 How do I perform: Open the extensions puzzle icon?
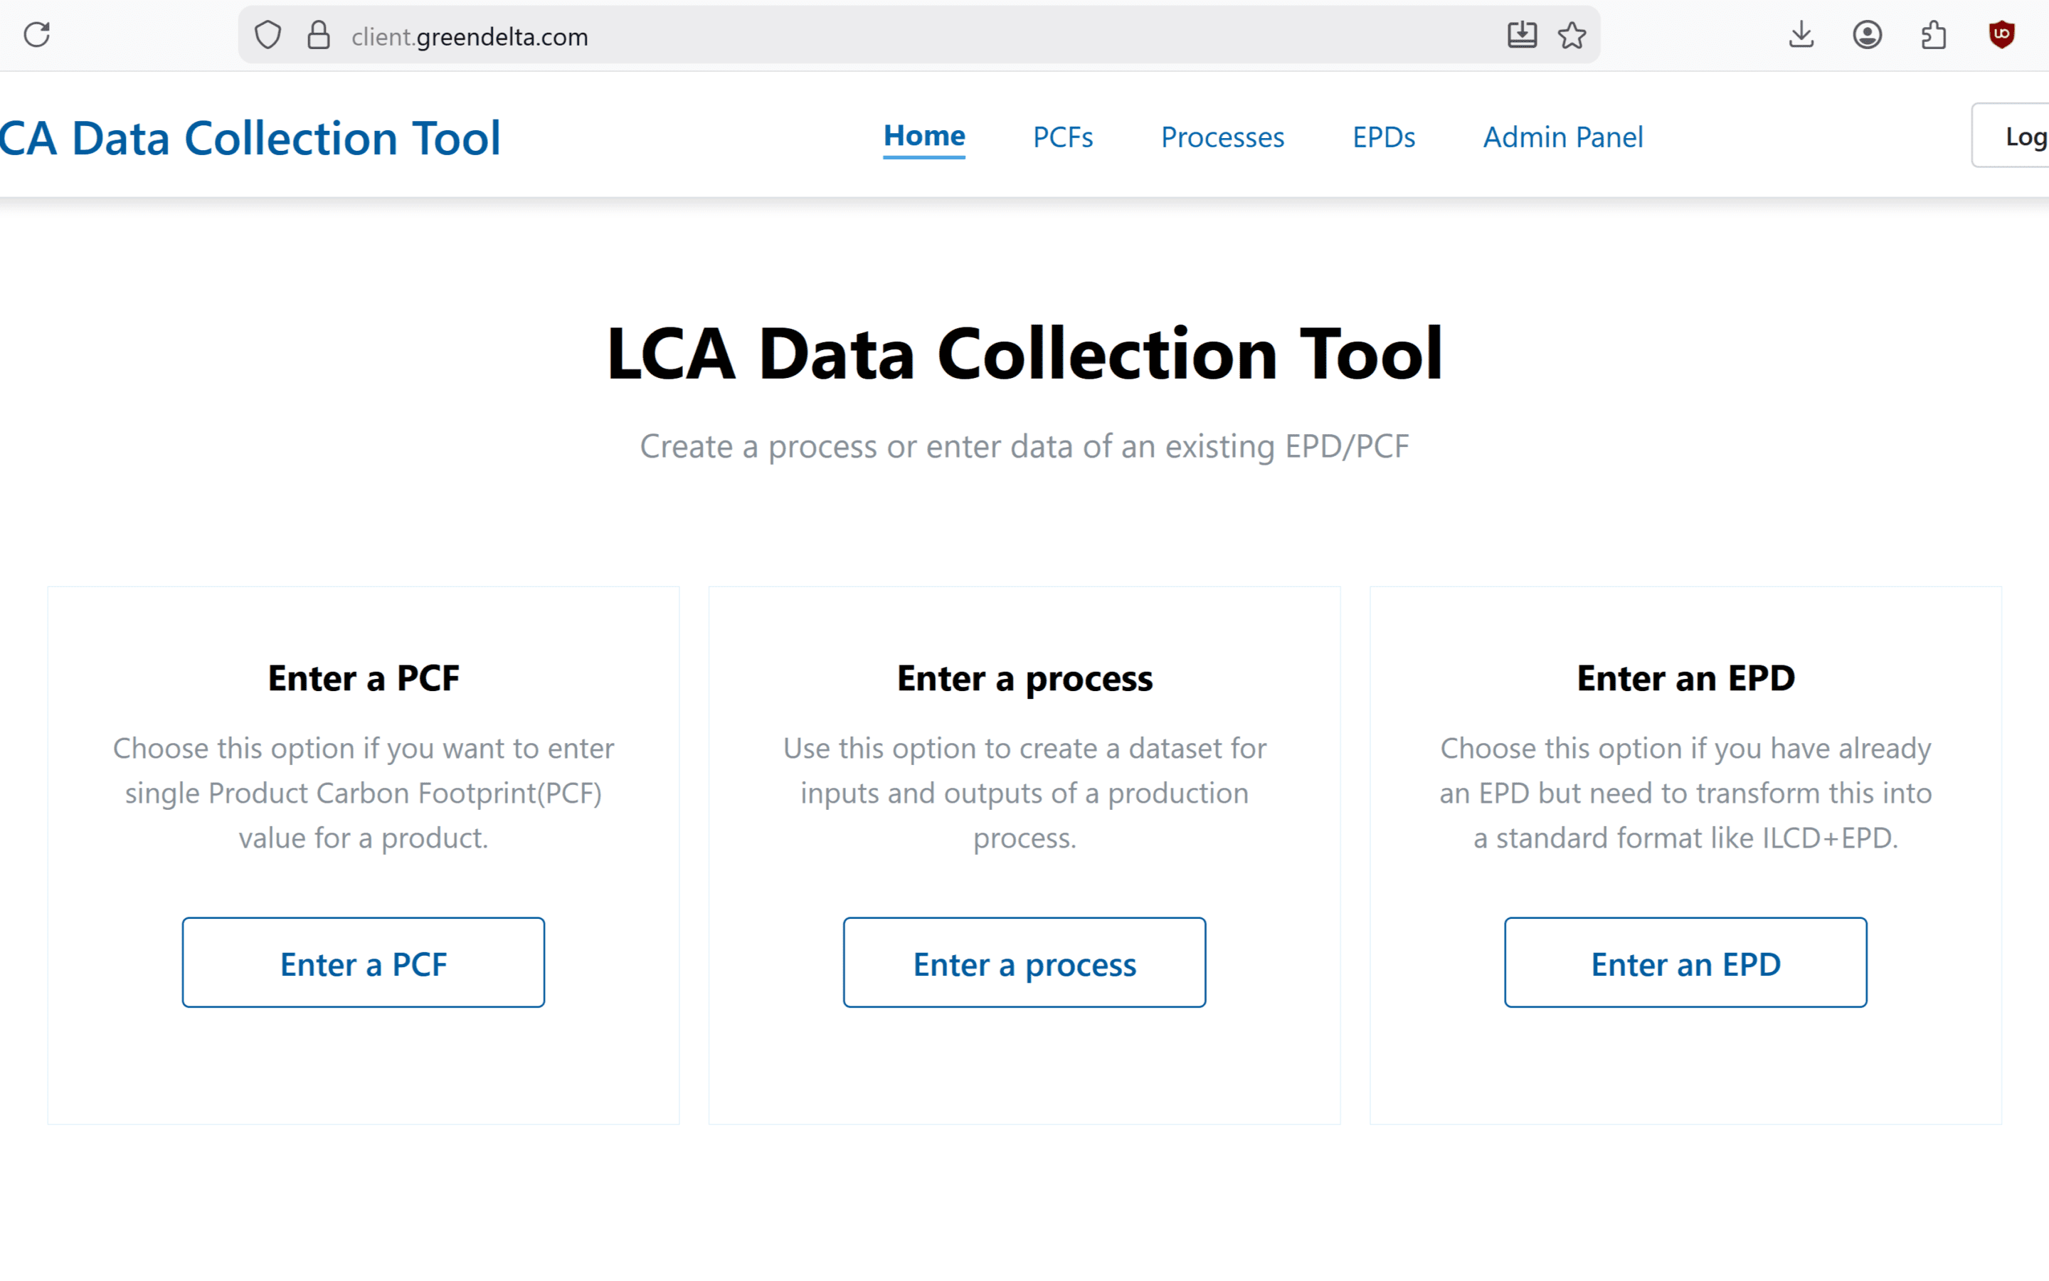coord(1934,35)
